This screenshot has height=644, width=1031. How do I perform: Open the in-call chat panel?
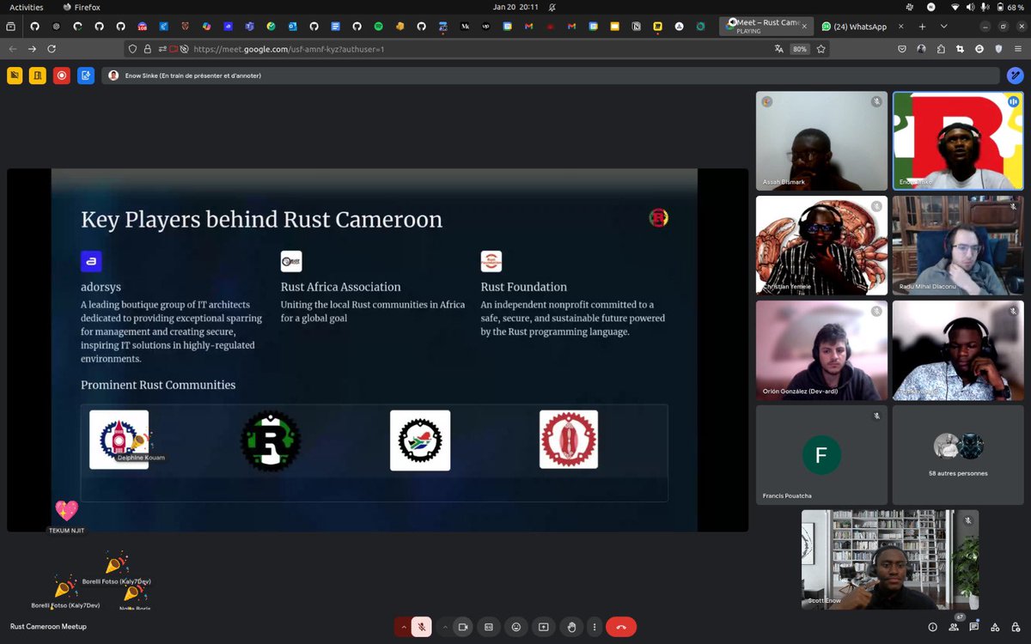coord(975,627)
